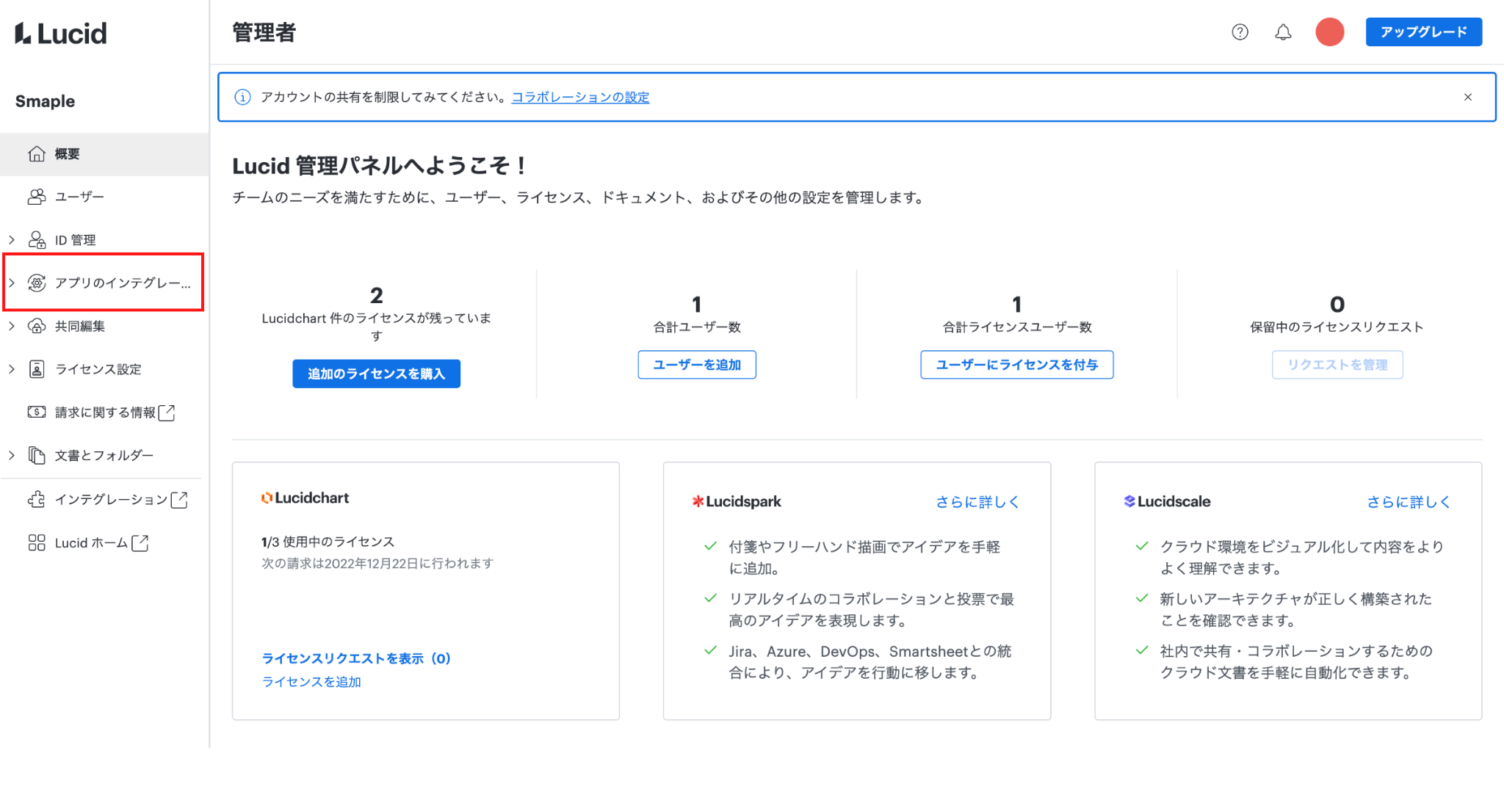Screen dimensions: 1504x811
Task: Open アプリのインテグレー... menu item
Action: 123,283
